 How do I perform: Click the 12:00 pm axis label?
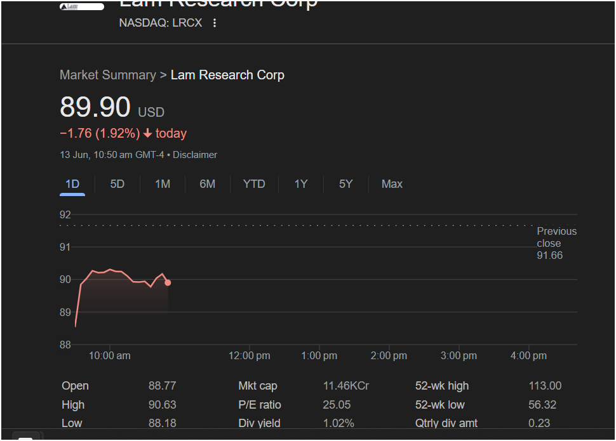click(x=250, y=356)
